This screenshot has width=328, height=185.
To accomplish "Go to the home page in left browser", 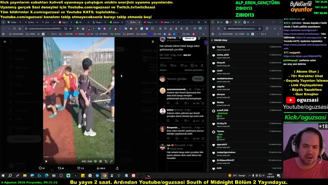I will pyautogui.click(x=20, y=29).
